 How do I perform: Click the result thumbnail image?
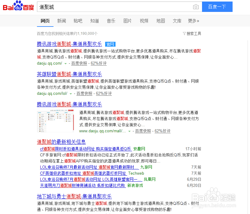pos(56,121)
